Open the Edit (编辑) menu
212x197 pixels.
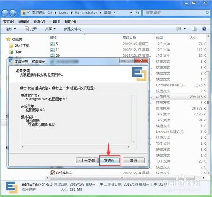pyautogui.click(x=24, y=22)
